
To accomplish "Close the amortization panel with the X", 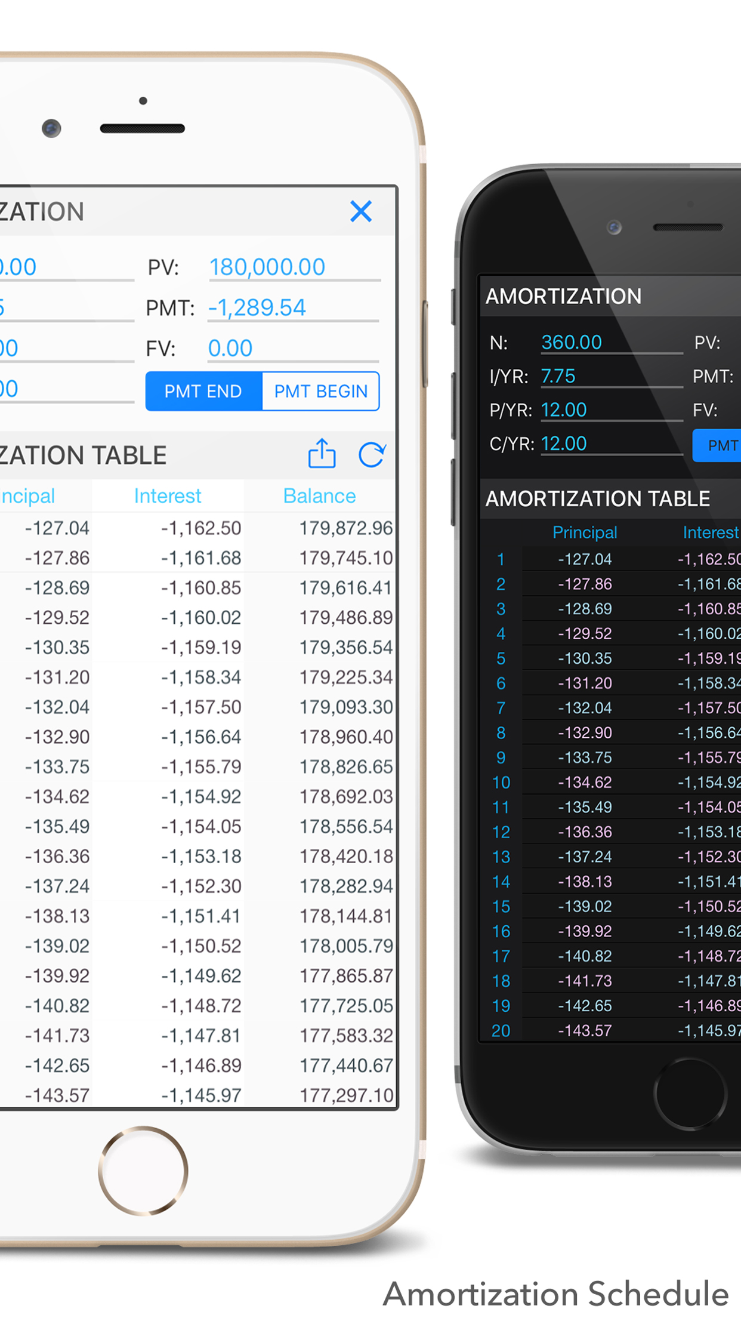I will [361, 212].
